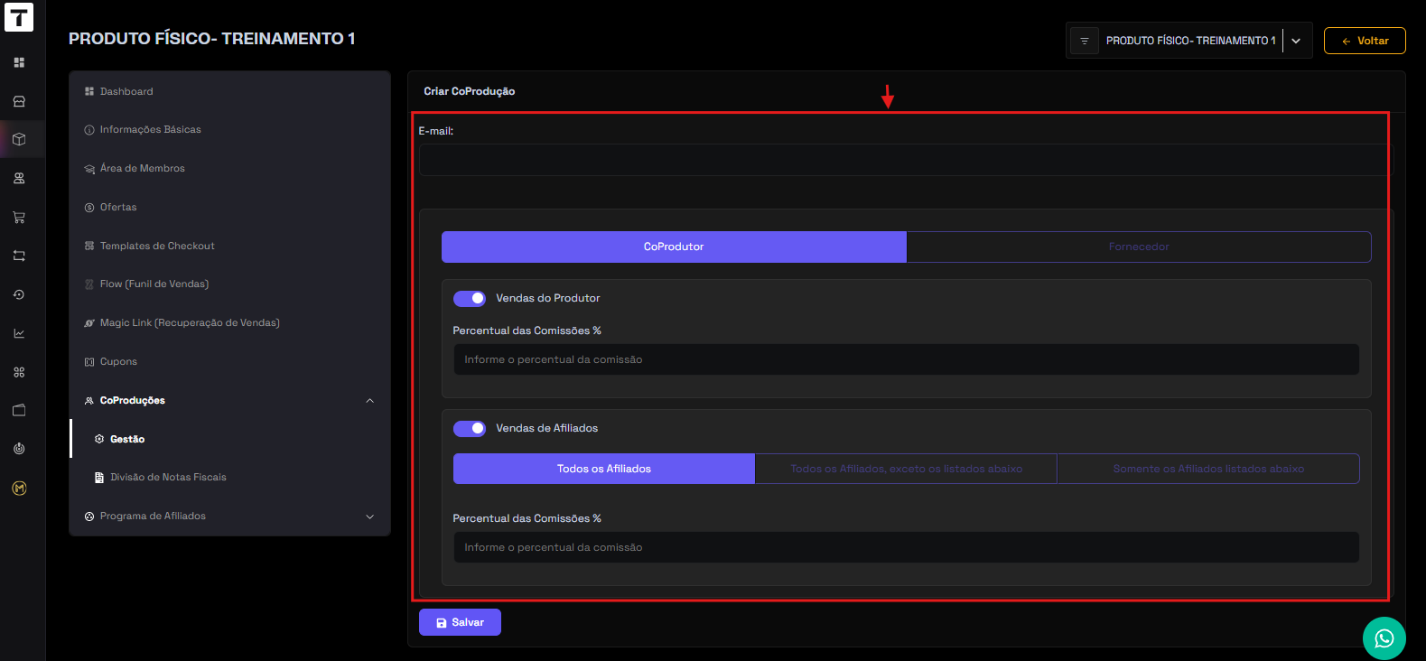The image size is (1426, 661).
Task: Open the wallet icon in left rail
Action: (19, 410)
